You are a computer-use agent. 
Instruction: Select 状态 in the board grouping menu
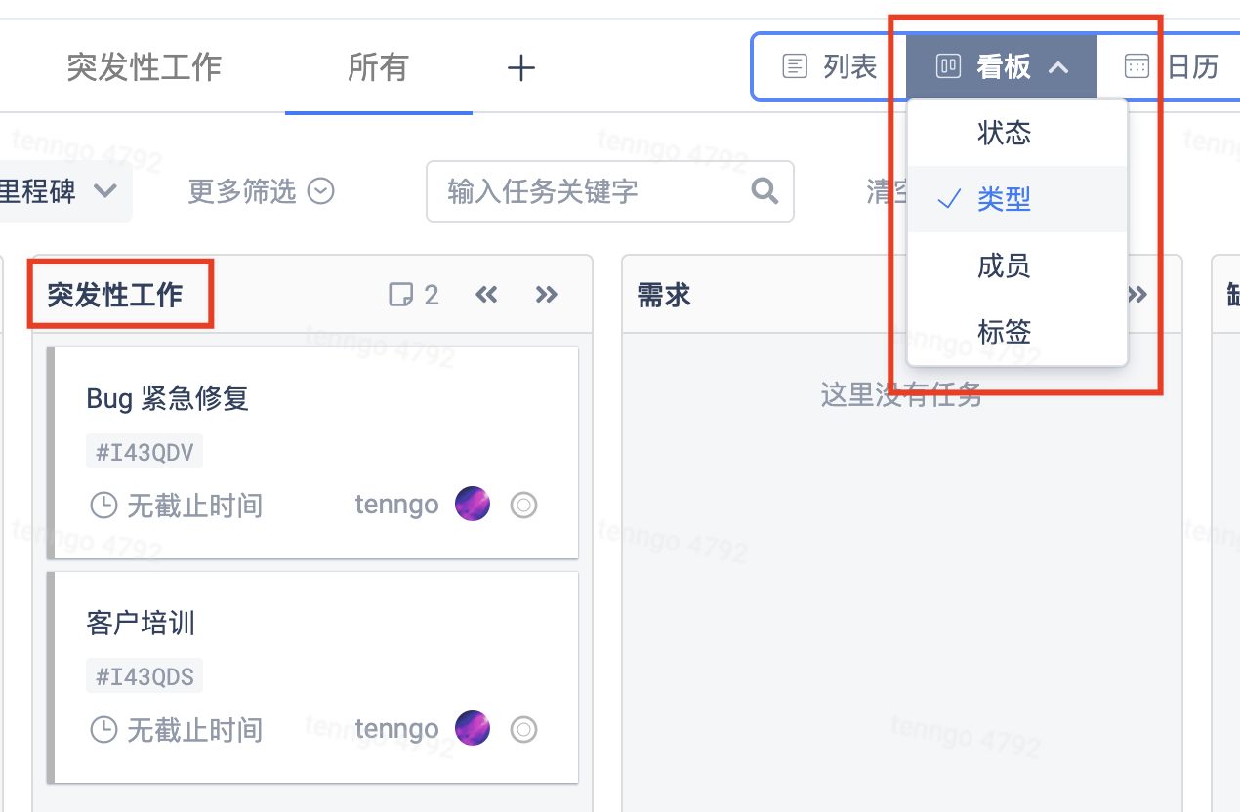[1004, 133]
